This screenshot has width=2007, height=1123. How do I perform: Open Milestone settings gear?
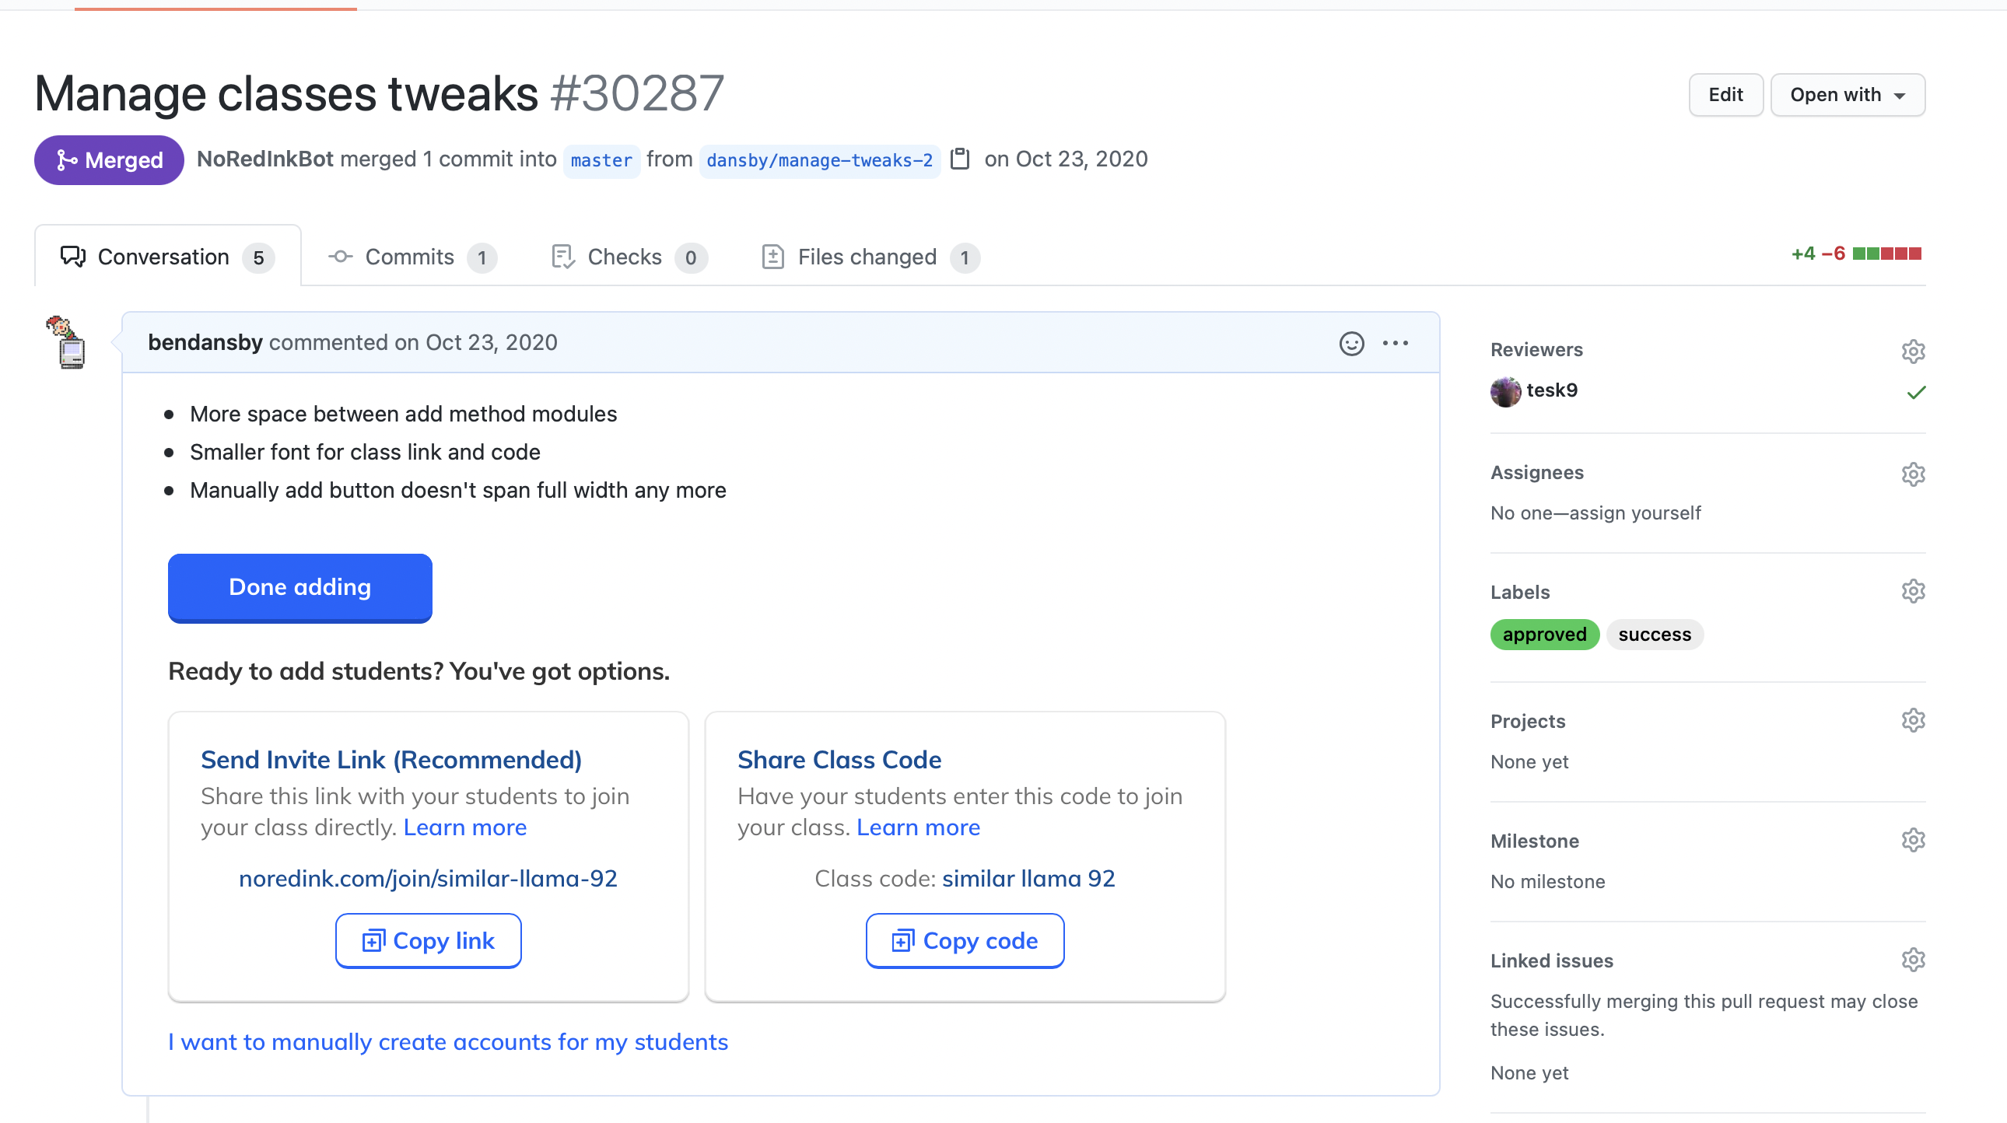1913,840
